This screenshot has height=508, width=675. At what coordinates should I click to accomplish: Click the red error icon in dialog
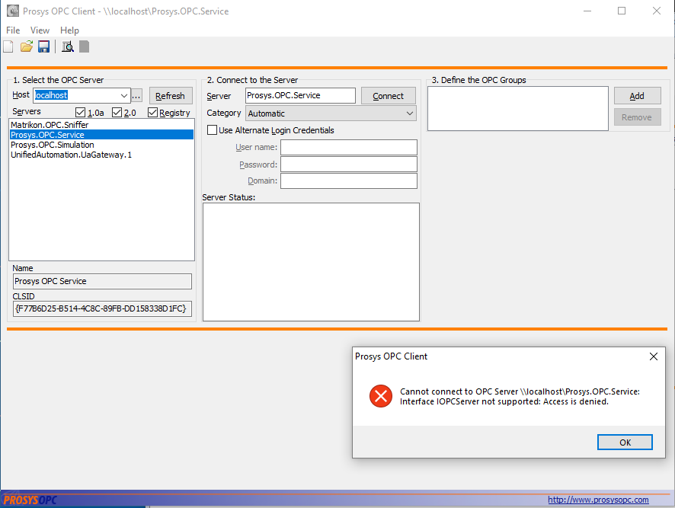381,396
